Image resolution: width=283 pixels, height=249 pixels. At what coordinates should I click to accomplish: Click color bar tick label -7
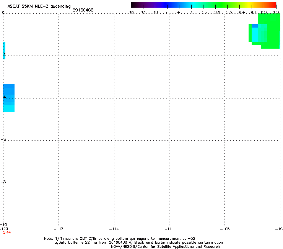pos(165,12)
